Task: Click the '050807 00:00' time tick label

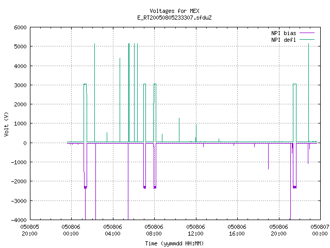Action: [320, 230]
